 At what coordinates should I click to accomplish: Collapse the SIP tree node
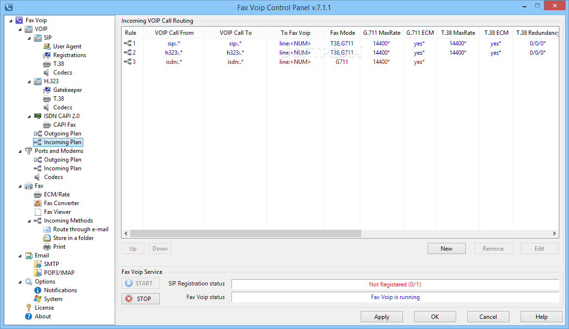[x=30, y=38]
